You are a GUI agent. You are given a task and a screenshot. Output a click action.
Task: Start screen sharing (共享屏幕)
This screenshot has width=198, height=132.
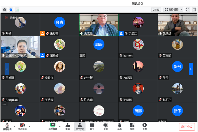click(53, 126)
